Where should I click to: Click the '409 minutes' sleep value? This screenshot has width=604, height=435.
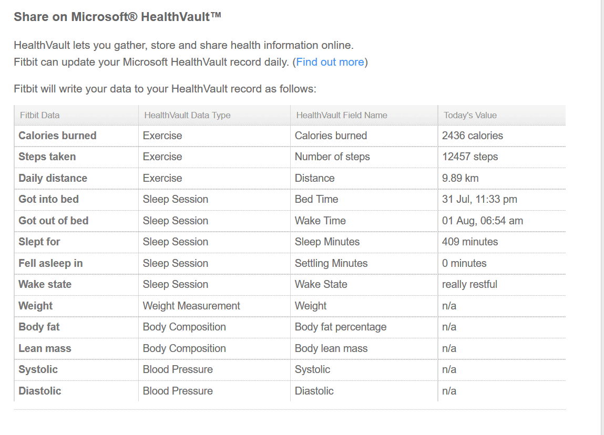(470, 242)
